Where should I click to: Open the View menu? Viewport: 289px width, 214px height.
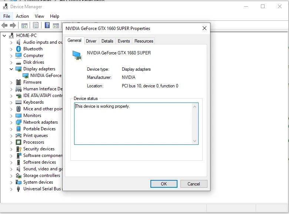(x=39, y=16)
